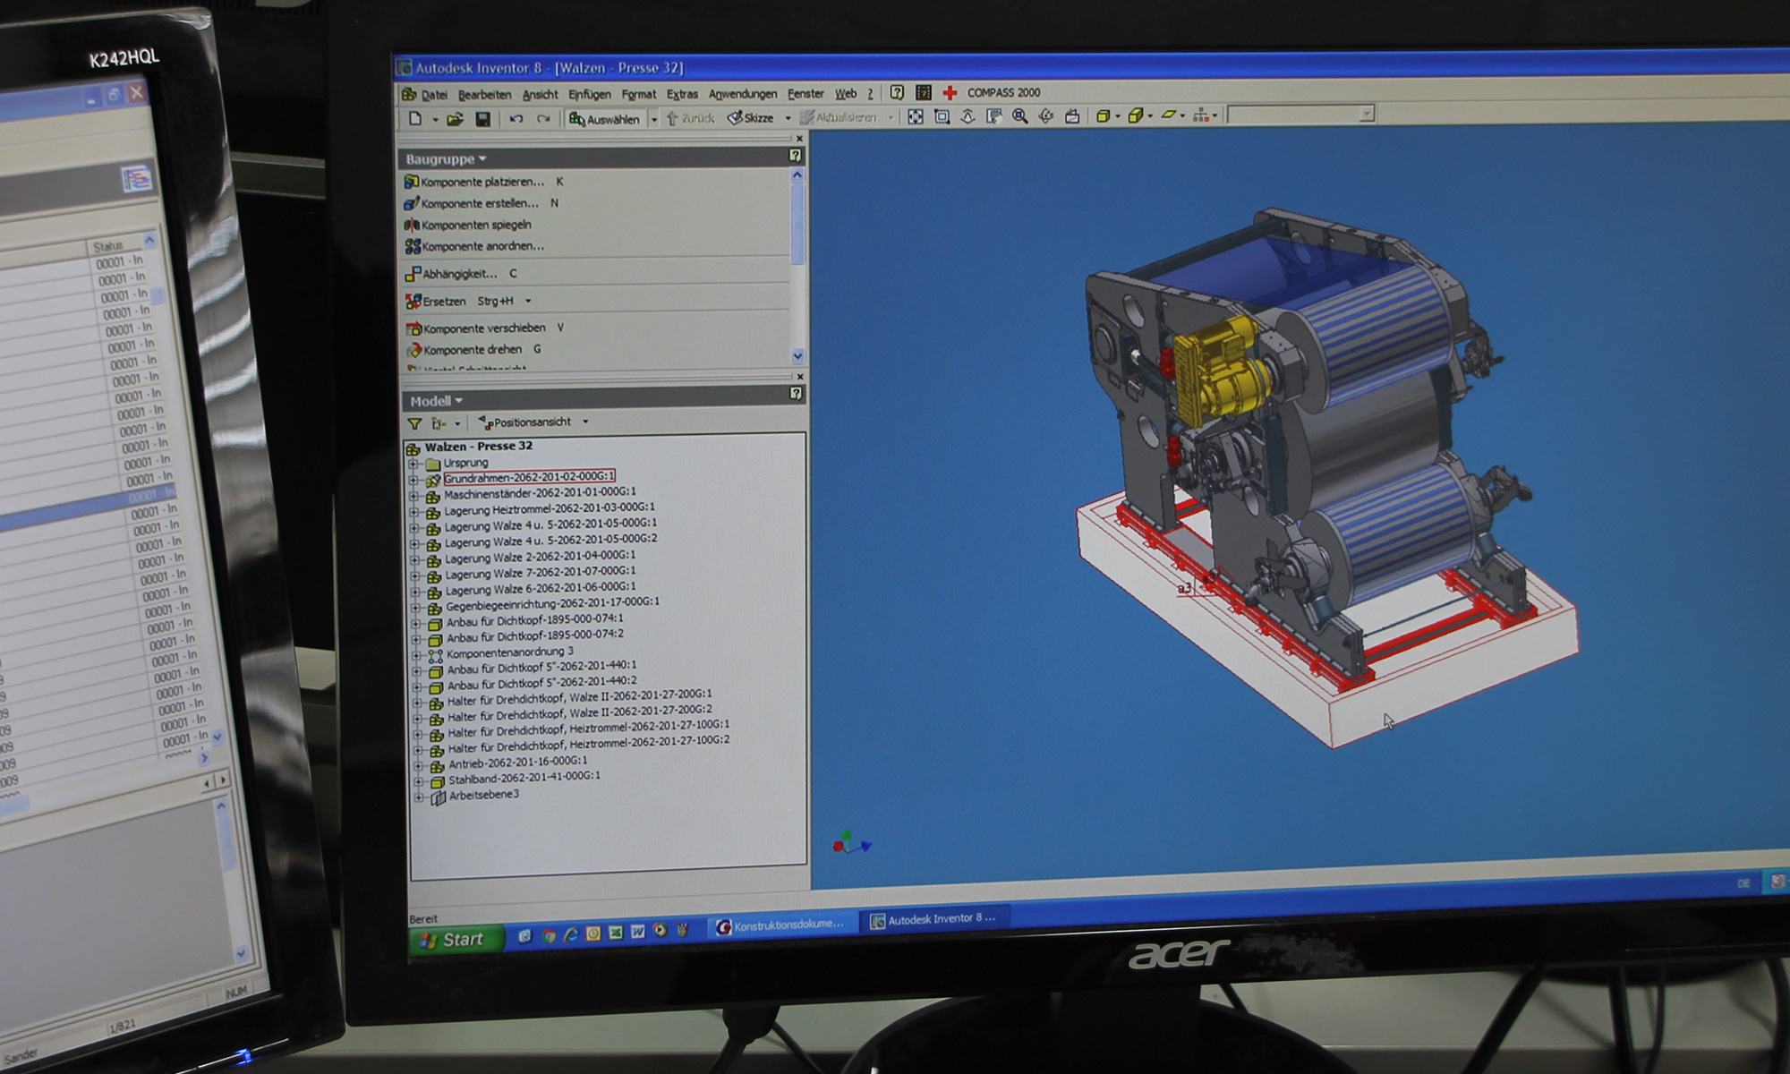This screenshot has width=1790, height=1074.
Task: Open the Bearbeiten menu
Action: pyautogui.click(x=484, y=95)
